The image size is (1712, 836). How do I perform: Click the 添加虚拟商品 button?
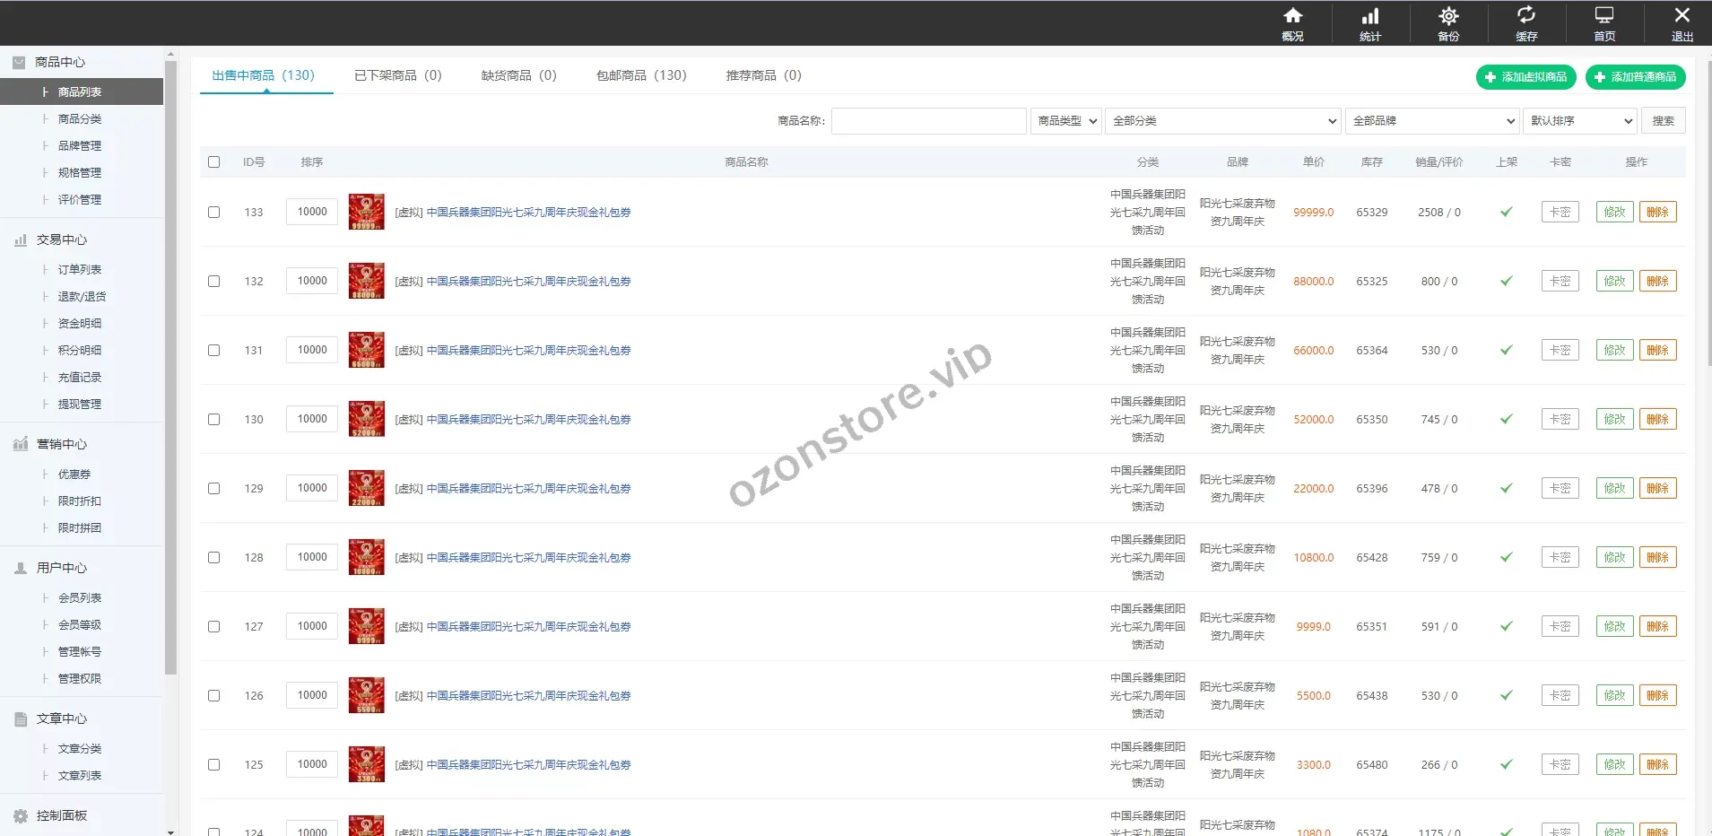coord(1525,77)
